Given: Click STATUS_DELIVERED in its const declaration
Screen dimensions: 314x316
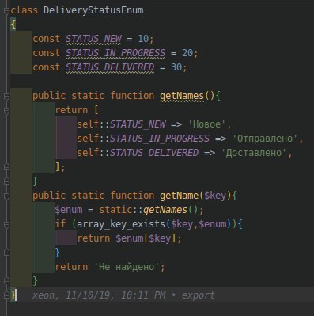Looking at the screenshot, I should 110,67.
